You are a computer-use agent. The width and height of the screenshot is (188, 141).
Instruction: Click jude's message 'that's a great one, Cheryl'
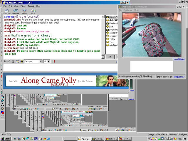tap(31, 35)
